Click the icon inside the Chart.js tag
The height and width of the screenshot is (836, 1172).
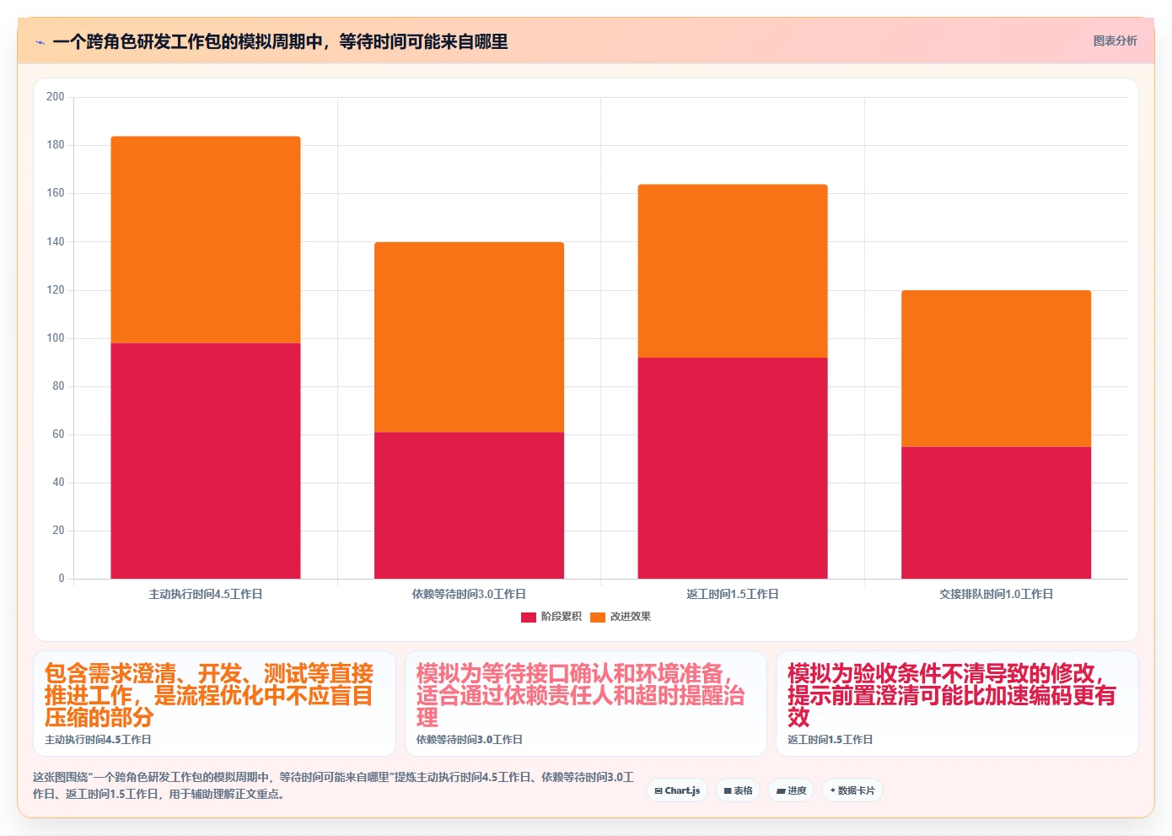pyautogui.click(x=659, y=791)
